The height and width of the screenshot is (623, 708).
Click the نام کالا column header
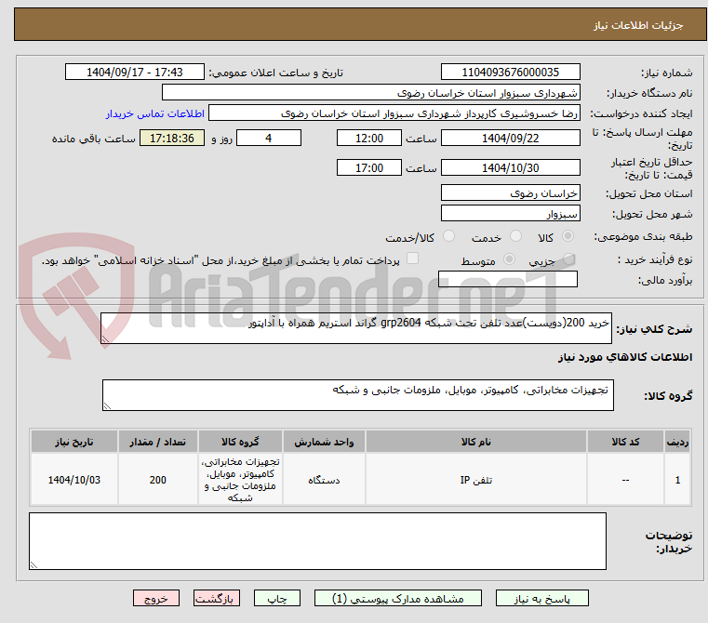[476, 442]
